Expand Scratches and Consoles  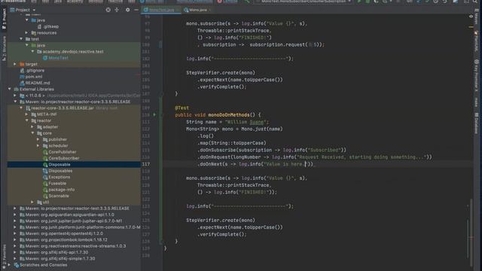coord(10,265)
